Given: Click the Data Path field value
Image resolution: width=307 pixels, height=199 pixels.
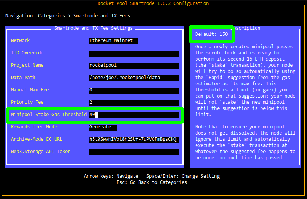Looking at the screenshot, I should (x=134, y=78).
